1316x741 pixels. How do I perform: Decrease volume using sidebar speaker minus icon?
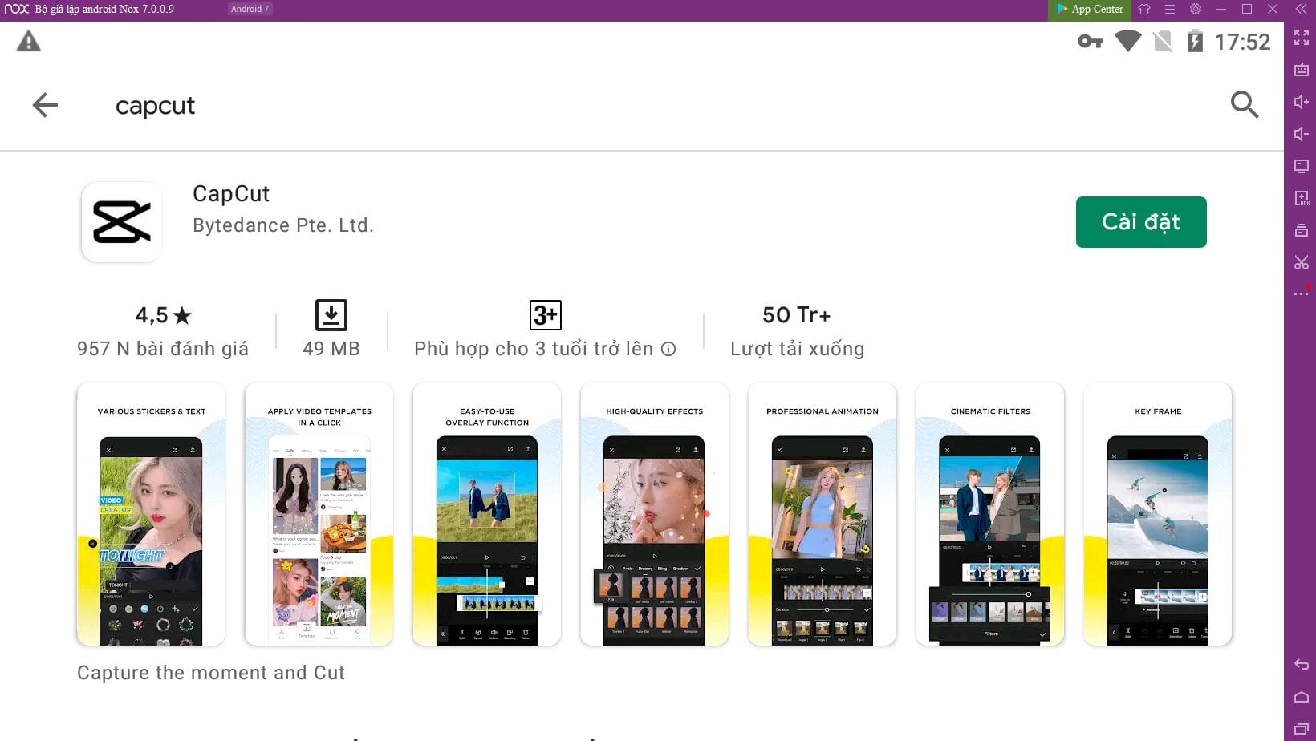[x=1301, y=134]
